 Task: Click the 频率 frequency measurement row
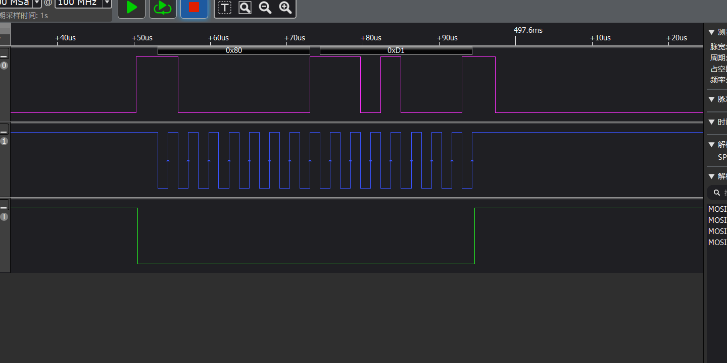tap(718, 80)
